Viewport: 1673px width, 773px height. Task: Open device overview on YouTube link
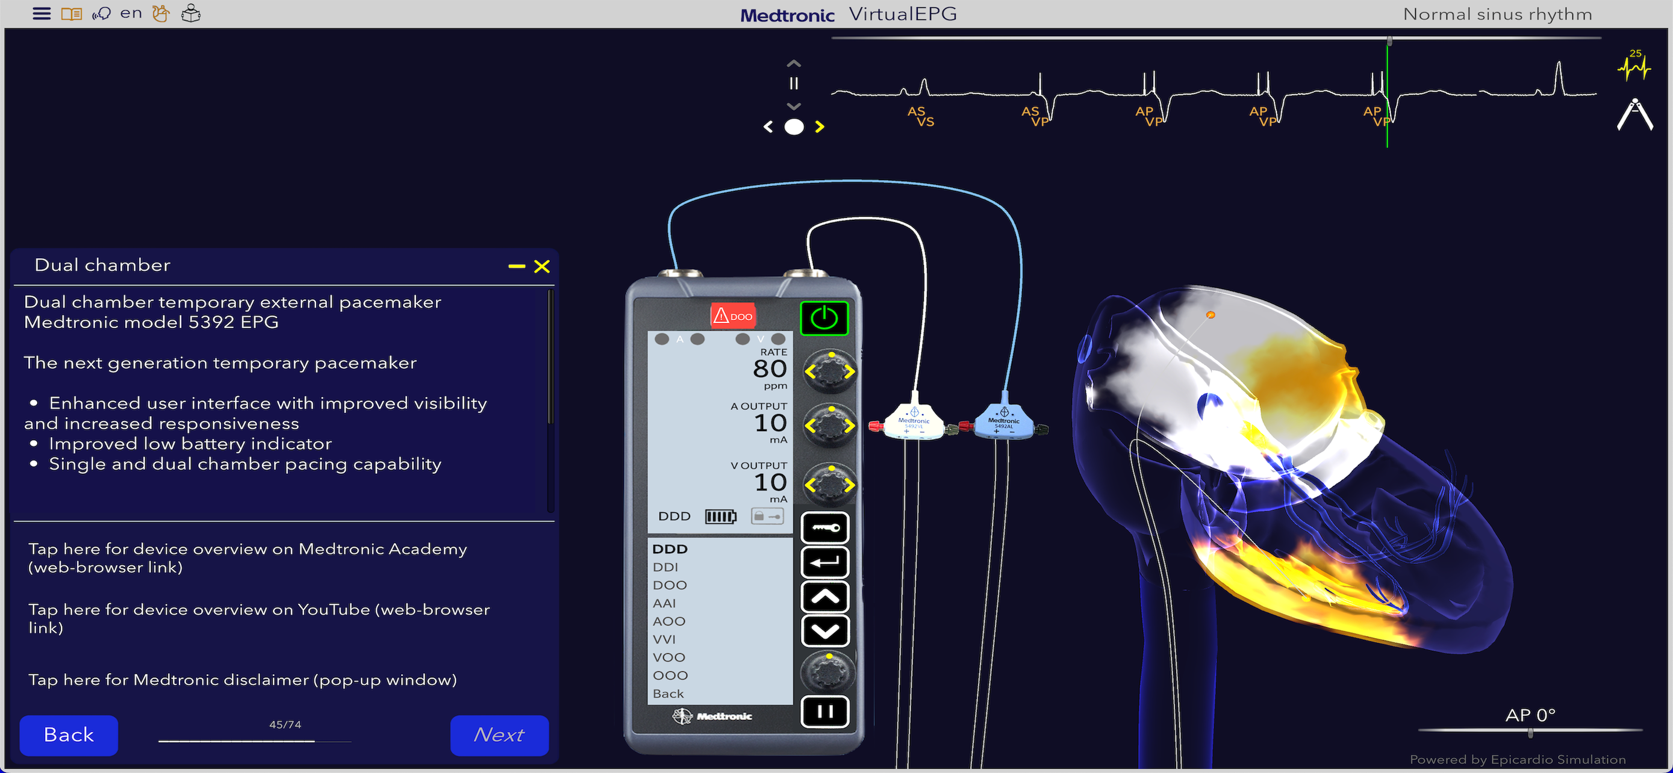pos(258,618)
